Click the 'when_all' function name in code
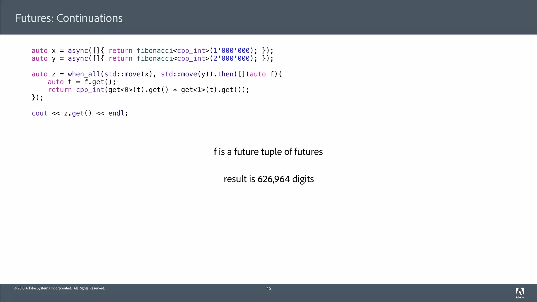 coord(84,74)
